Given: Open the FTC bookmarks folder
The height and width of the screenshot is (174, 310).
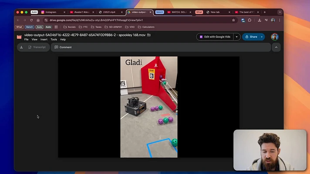Looking at the screenshot, I should tap(83, 27).
